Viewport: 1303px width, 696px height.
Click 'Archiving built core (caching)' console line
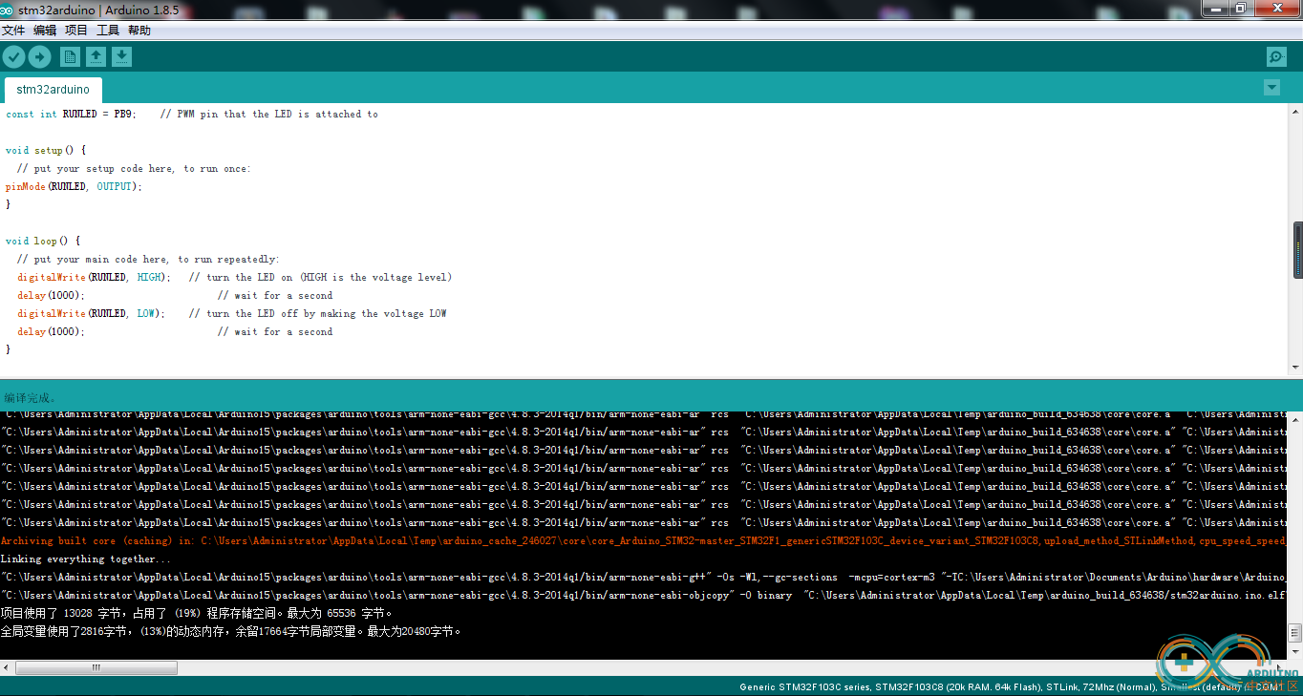click(643, 541)
